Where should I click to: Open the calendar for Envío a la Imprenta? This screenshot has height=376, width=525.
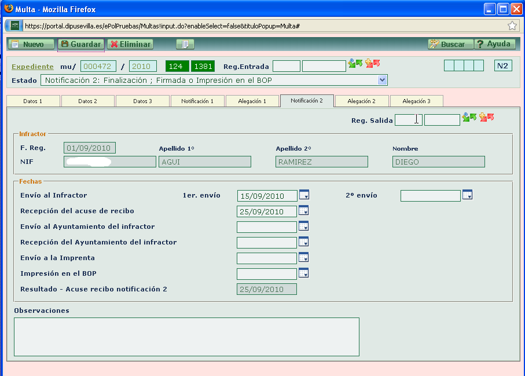coord(303,257)
